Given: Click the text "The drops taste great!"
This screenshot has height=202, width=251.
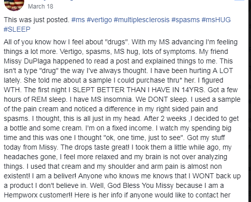Looking at the screenshot, I should click(x=95, y=147).
